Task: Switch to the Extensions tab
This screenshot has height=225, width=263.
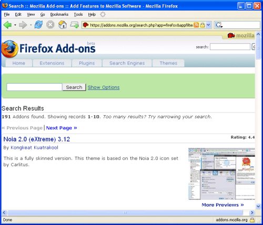Action: [x=52, y=63]
